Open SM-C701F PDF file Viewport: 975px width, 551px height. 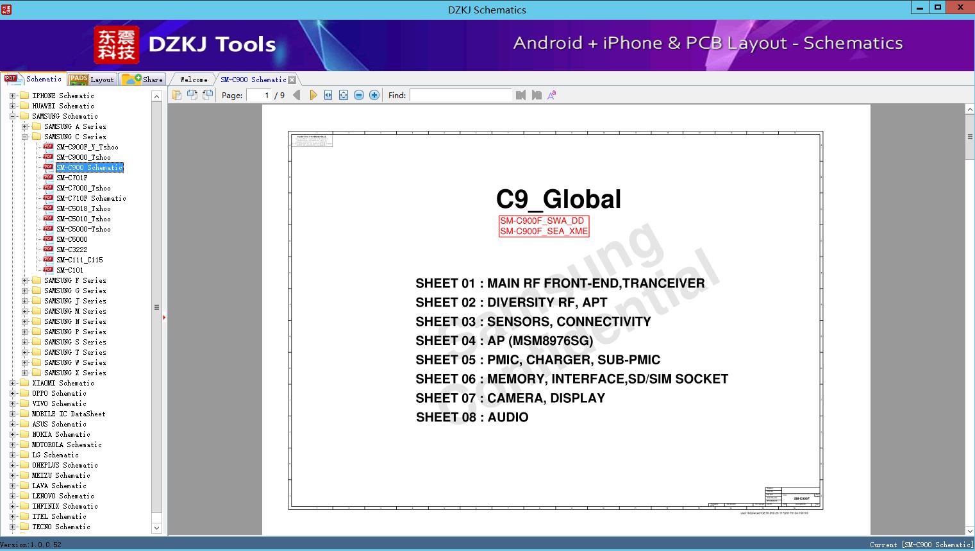pos(72,178)
